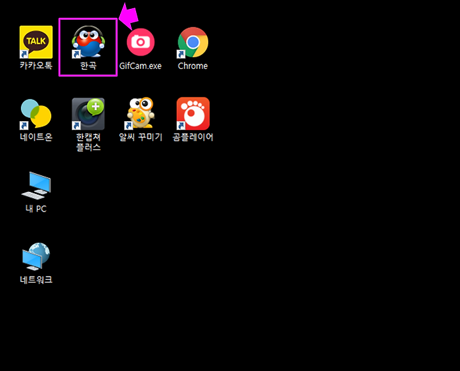Screen dimensions: 460x371
Task: Select the GifCam.exe camera icon
Action: (141, 42)
